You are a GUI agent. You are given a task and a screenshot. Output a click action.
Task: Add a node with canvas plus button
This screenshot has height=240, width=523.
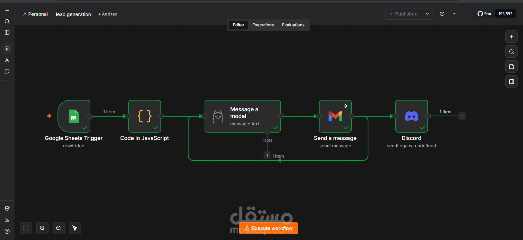point(512,37)
